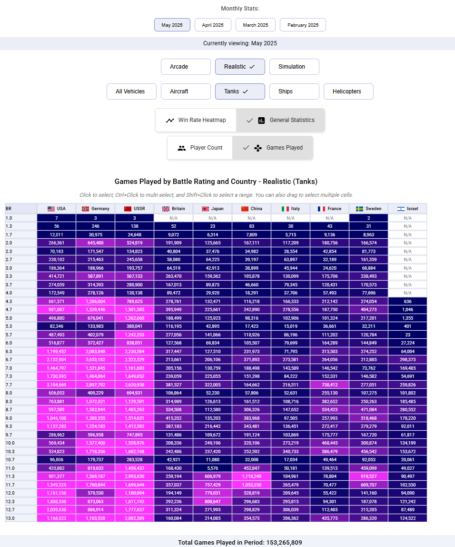
Task: Select USSR cell showing 2,993,650
Action: (x=135, y=476)
